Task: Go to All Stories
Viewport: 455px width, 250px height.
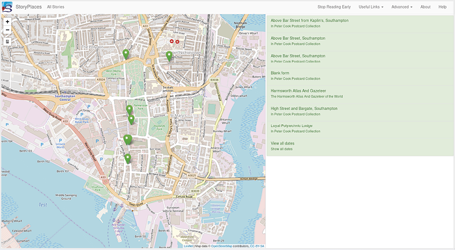Action: click(x=55, y=7)
